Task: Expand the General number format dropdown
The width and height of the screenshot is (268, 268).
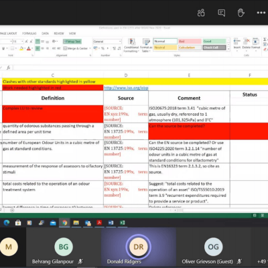Action: point(120,42)
